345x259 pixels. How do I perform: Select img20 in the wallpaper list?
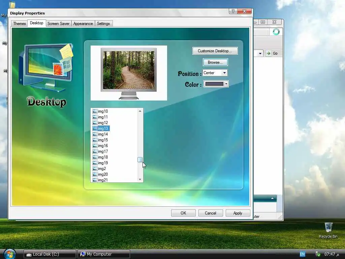103,174
